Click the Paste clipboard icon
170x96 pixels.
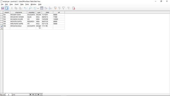pyautogui.click(x=20, y=8)
